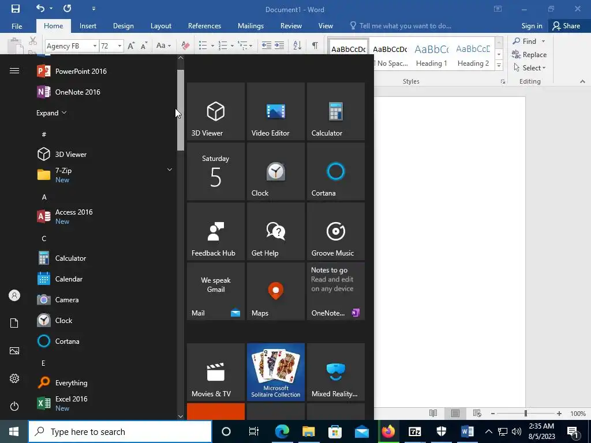Click the Power icon in Start menu

[x=14, y=406]
